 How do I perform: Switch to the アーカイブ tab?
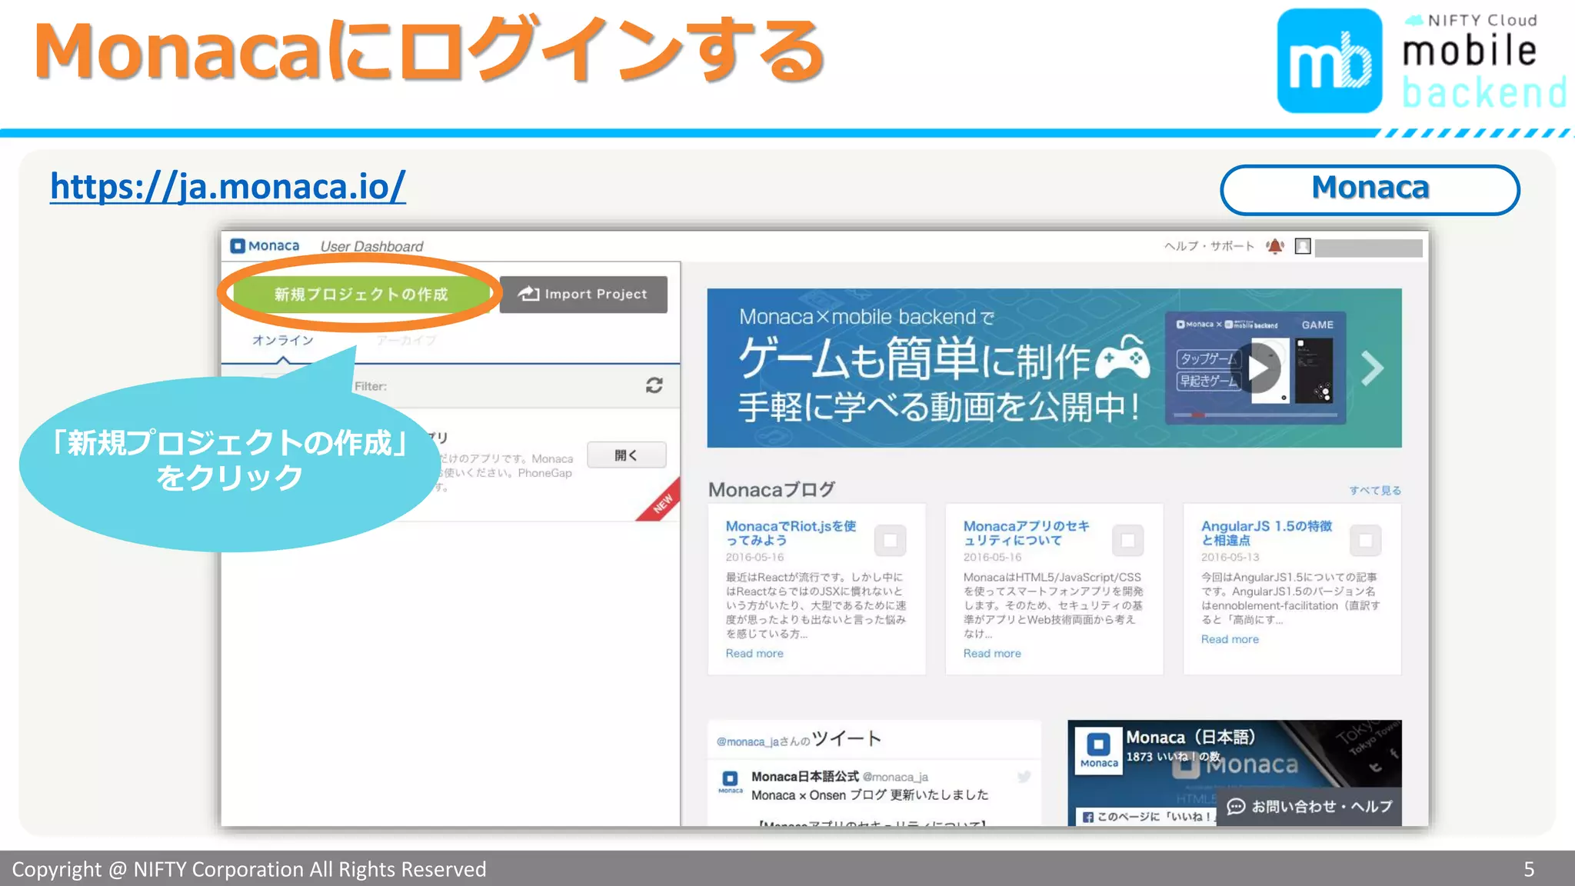406,340
